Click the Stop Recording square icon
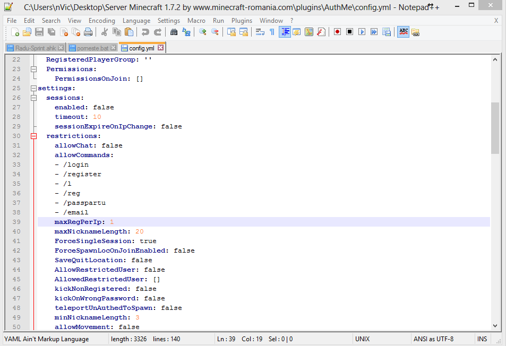Image resolution: width=506 pixels, height=346 pixels. click(349, 32)
